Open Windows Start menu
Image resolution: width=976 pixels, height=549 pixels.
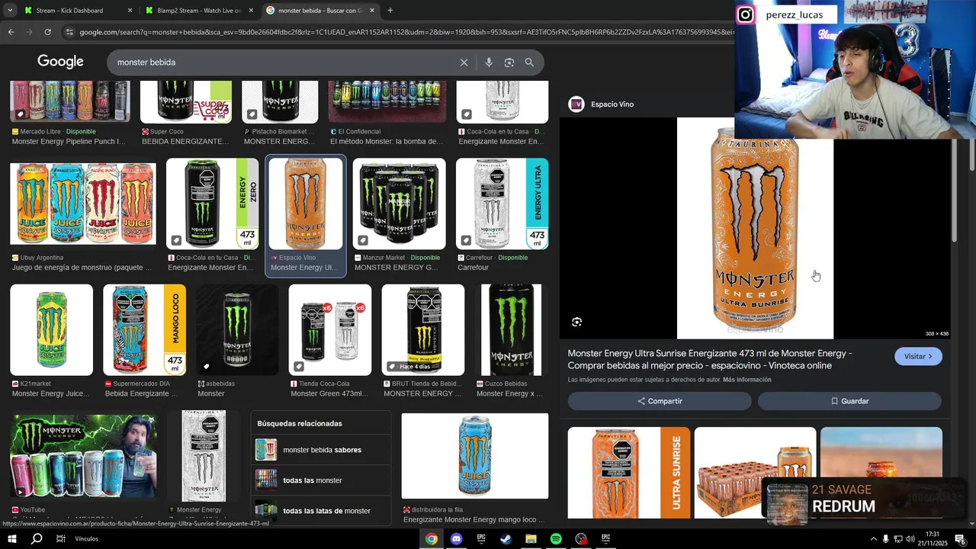[x=12, y=538]
